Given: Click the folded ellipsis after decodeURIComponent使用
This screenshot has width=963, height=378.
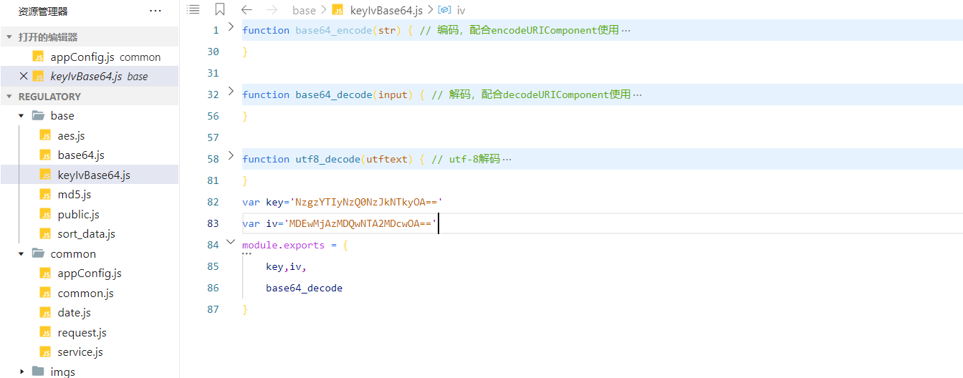Looking at the screenshot, I should click(x=638, y=95).
